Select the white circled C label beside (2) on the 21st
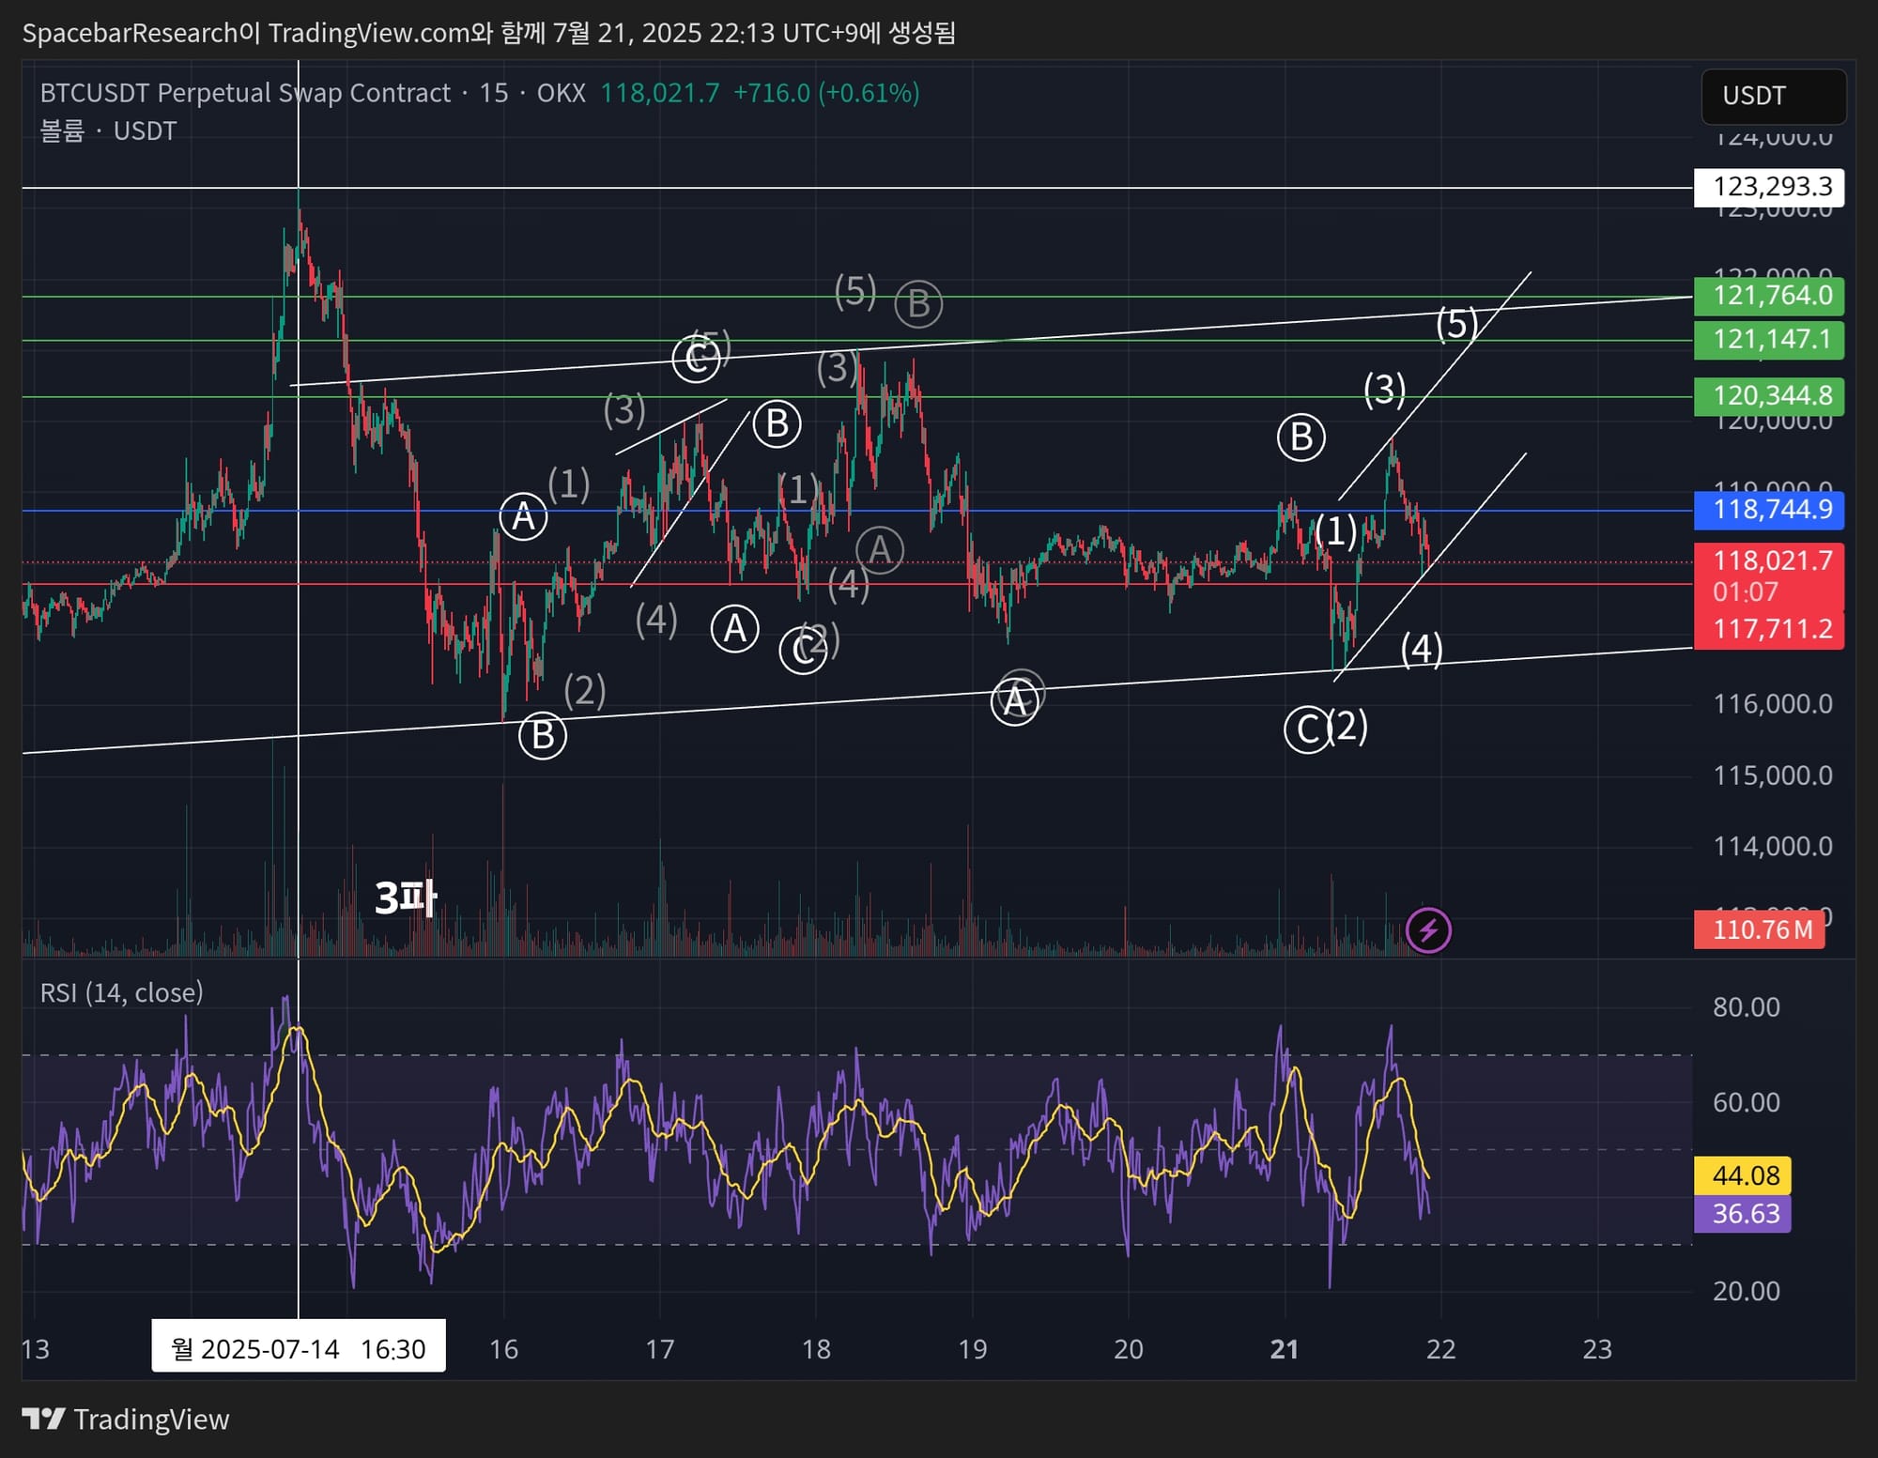The height and width of the screenshot is (1458, 1878). (x=1307, y=730)
